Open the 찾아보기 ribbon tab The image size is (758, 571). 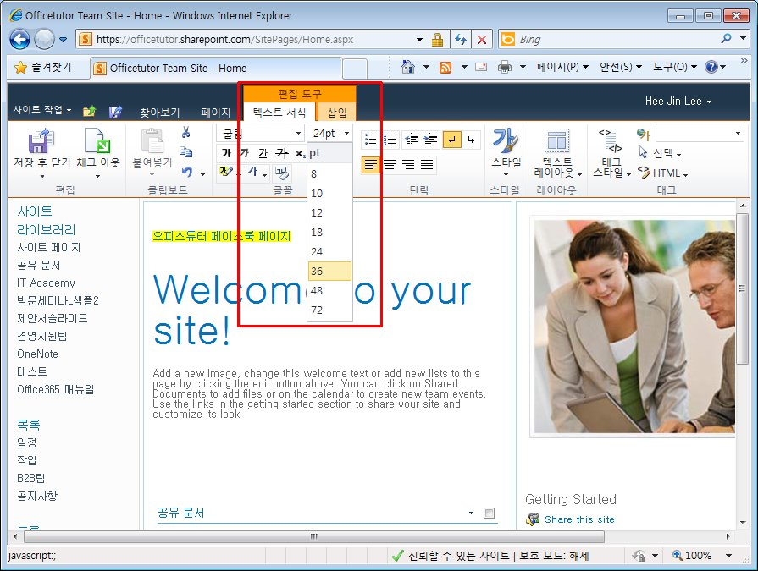coord(159,112)
